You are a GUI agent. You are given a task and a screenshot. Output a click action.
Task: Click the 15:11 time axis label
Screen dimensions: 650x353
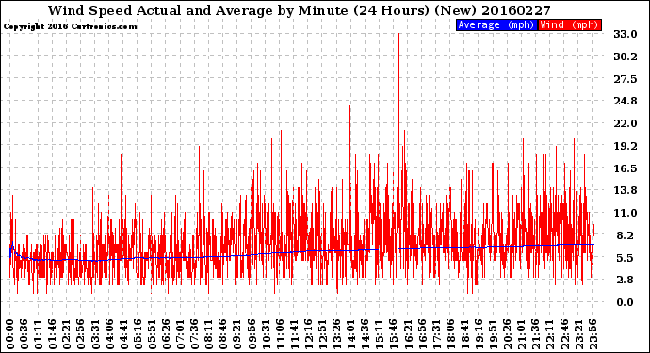pos(380,334)
